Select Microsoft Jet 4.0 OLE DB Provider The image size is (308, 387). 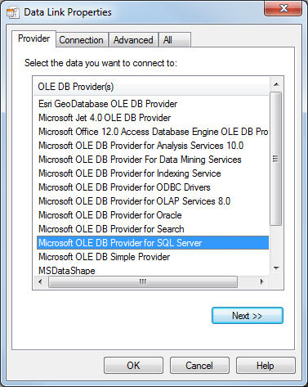(105, 118)
